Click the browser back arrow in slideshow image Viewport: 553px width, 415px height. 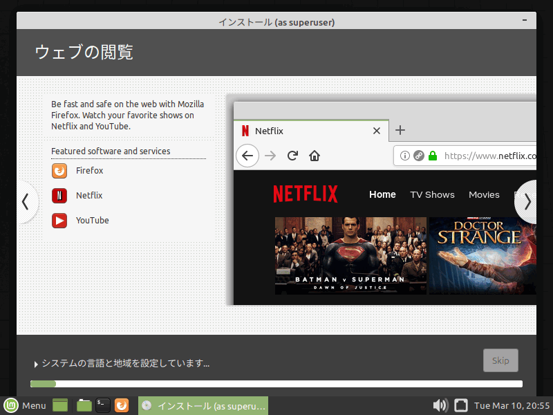click(x=247, y=156)
